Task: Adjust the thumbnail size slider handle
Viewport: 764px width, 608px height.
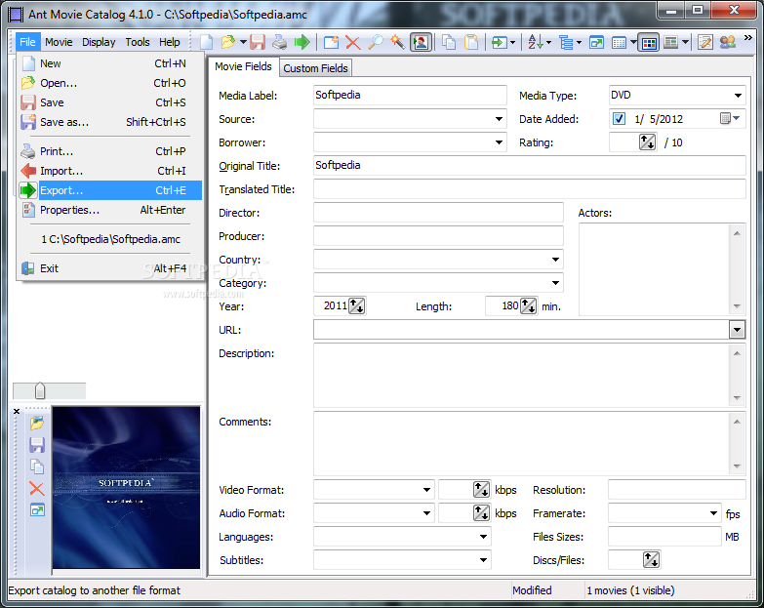Action: point(40,390)
